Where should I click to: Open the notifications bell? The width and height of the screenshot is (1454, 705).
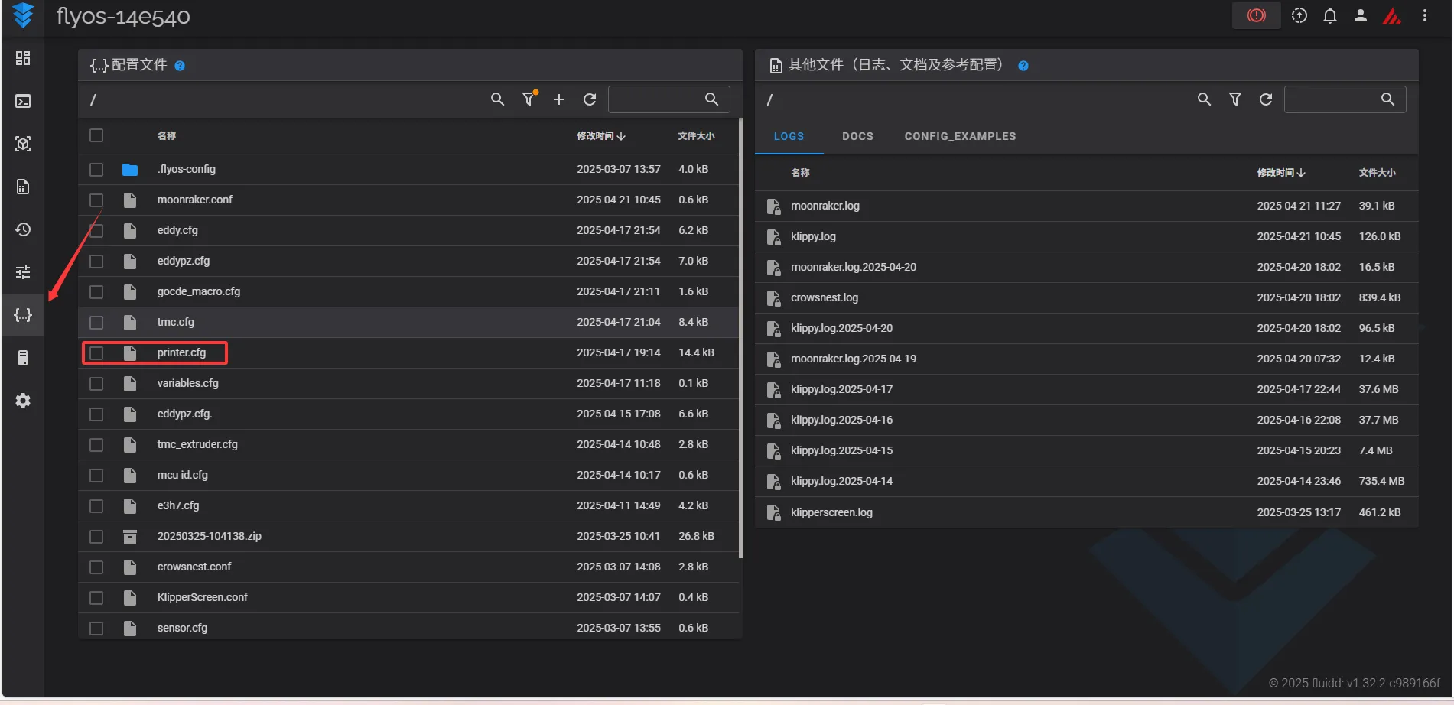click(x=1330, y=15)
